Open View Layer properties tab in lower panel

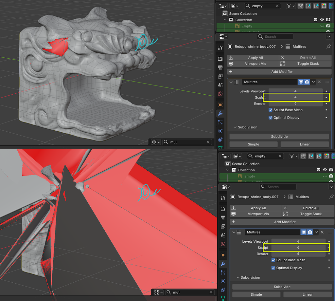click(223, 227)
